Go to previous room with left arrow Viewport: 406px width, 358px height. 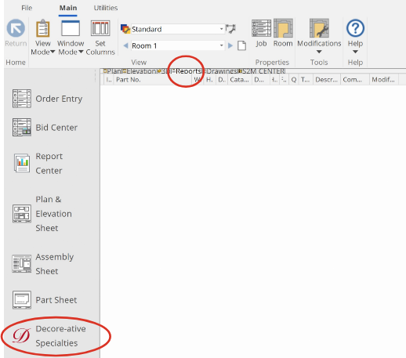point(125,45)
